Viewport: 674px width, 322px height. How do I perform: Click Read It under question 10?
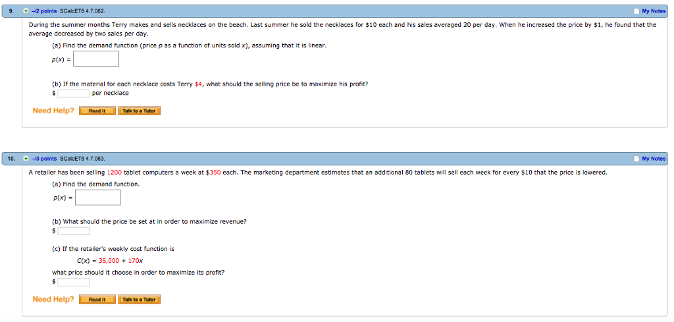[97, 300]
